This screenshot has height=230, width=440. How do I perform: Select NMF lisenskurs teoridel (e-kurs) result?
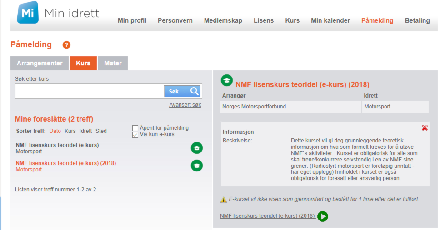(57, 145)
